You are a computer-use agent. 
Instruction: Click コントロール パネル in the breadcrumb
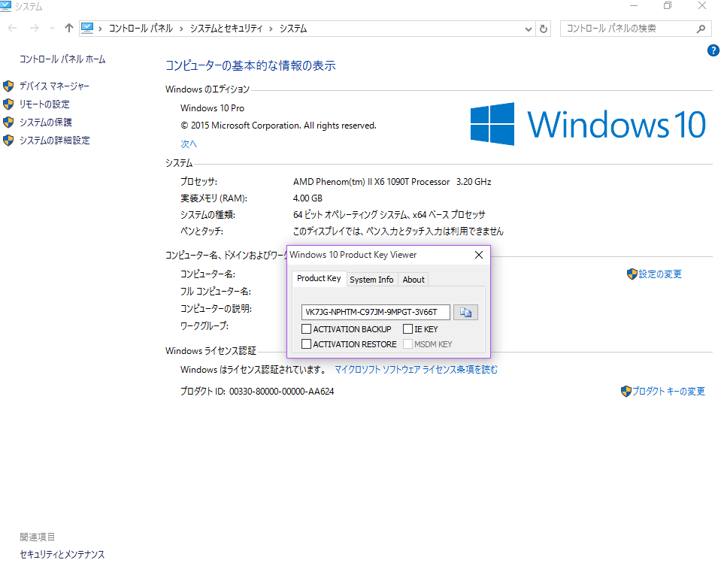click(141, 29)
